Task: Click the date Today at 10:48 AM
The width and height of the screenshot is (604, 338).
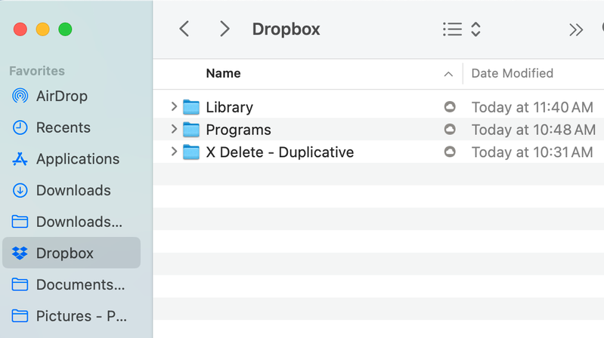Action: click(534, 130)
